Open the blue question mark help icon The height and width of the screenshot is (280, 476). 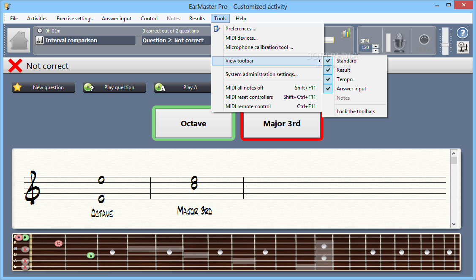(462, 33)
